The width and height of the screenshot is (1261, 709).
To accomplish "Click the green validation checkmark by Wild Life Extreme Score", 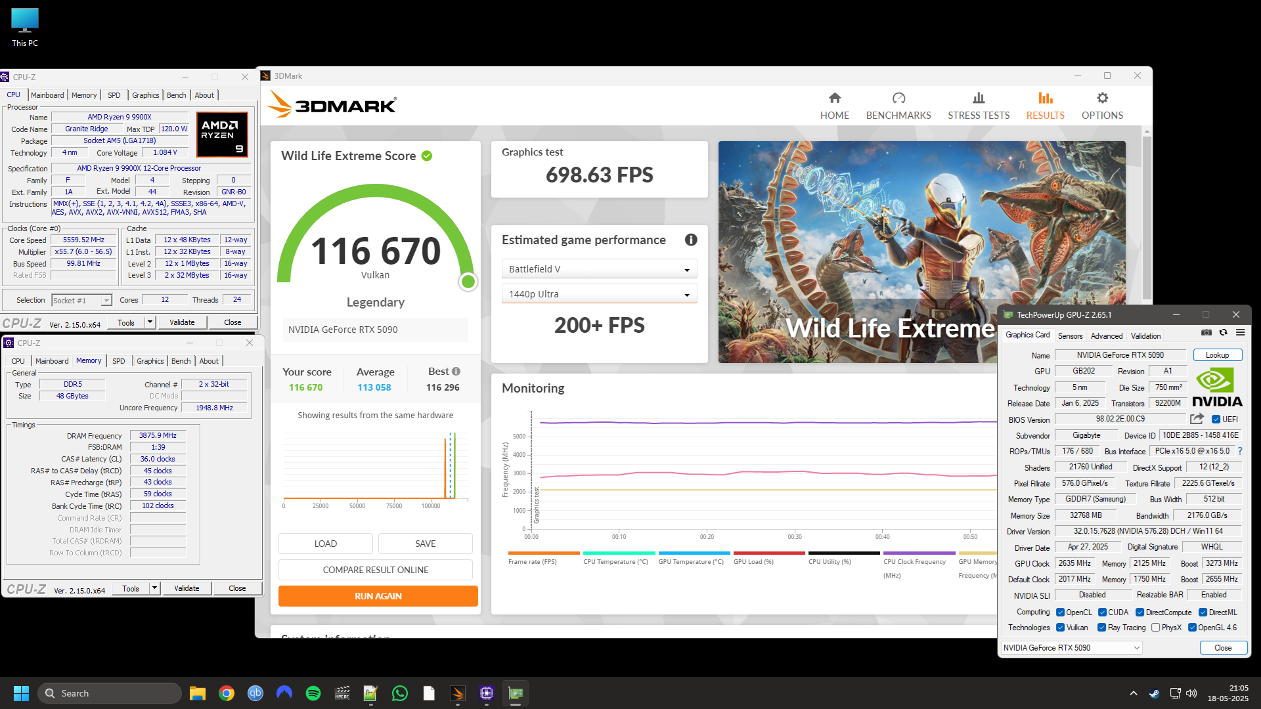I will [x=427, y=156].
